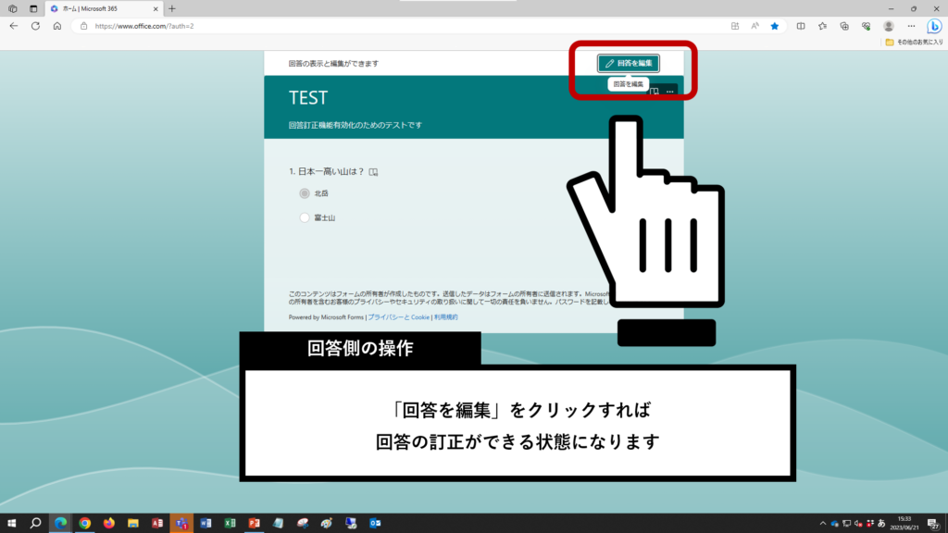Click the immersive reader icon beside question 1

(x=374, y=172)
